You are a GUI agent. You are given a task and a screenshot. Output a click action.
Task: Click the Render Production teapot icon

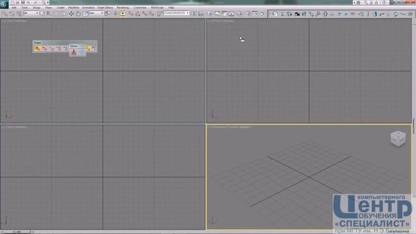(262, 14)
